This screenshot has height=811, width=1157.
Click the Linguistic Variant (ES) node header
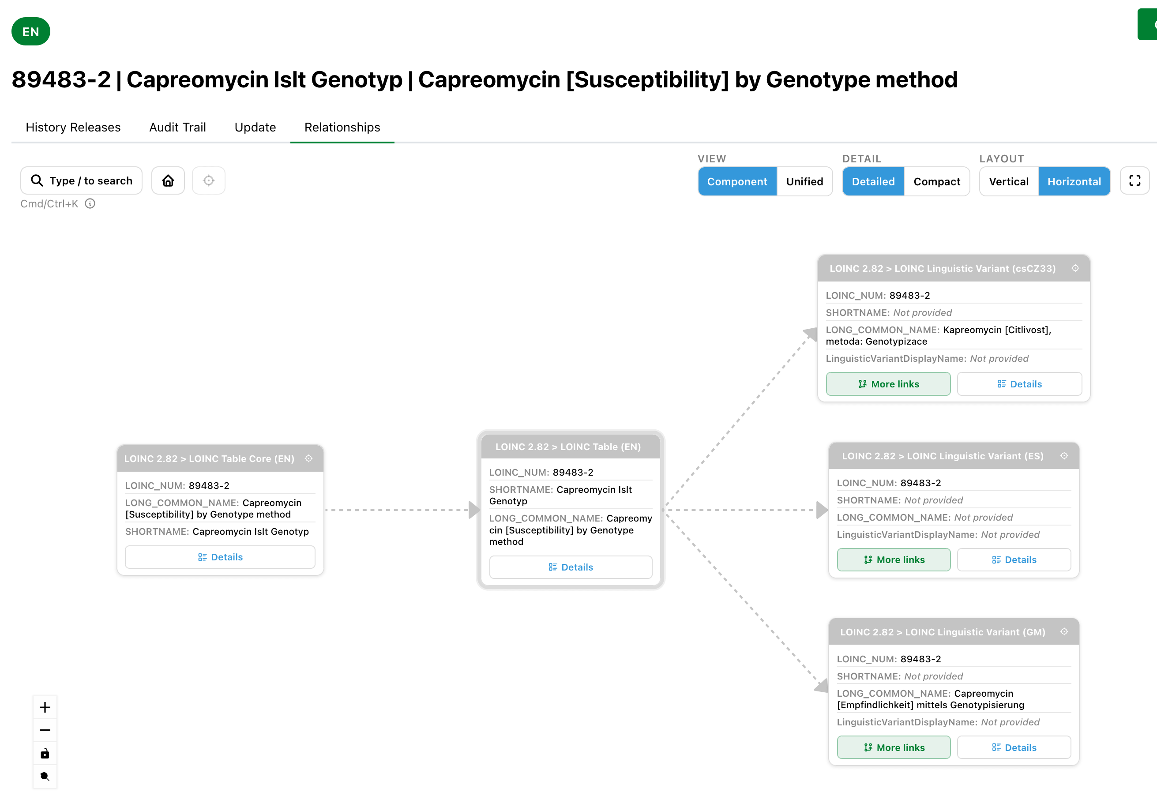(954, 456)
